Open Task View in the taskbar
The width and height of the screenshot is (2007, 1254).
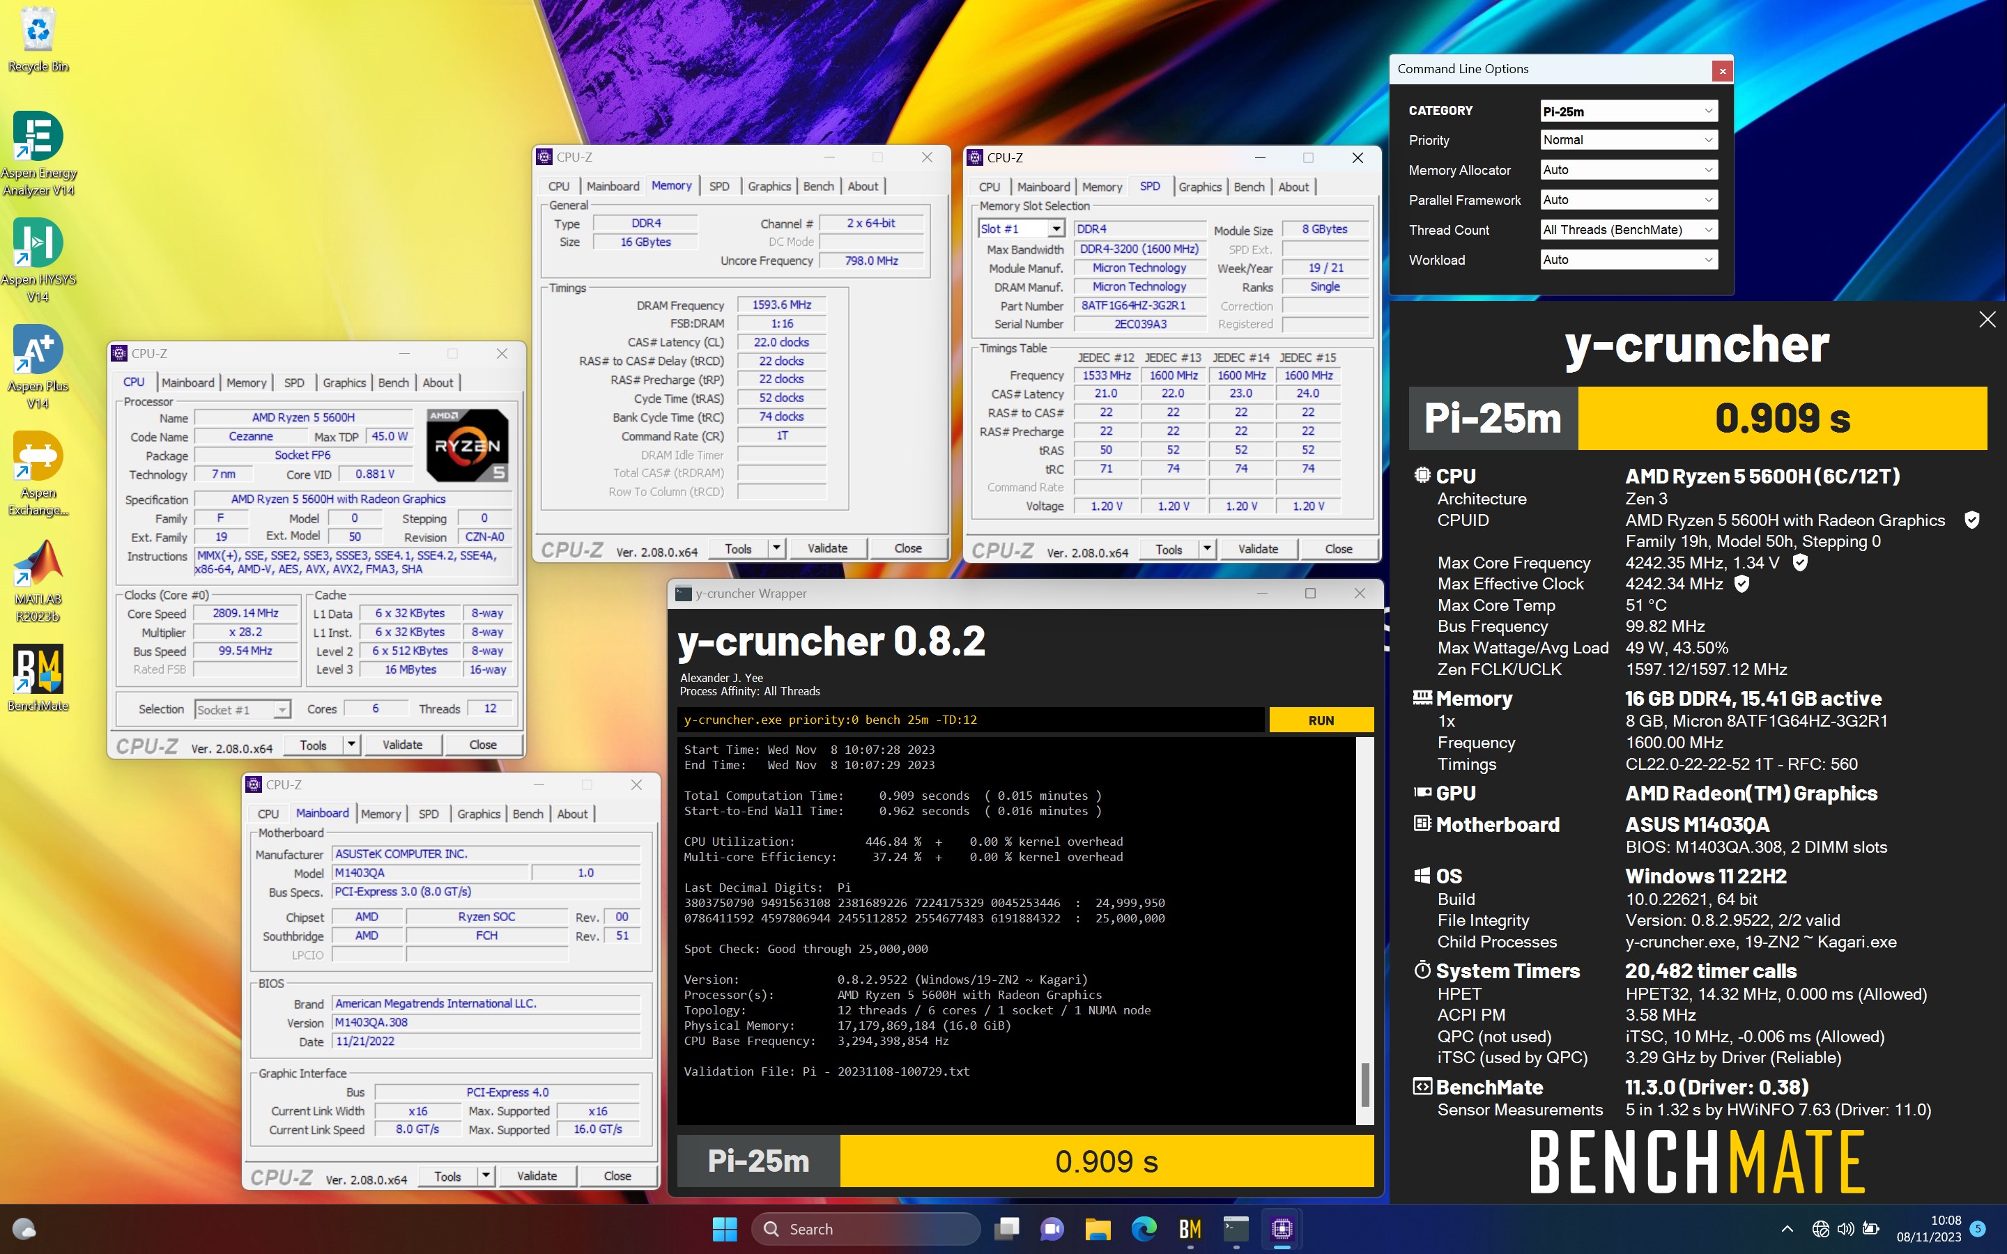[1007, 1228]
